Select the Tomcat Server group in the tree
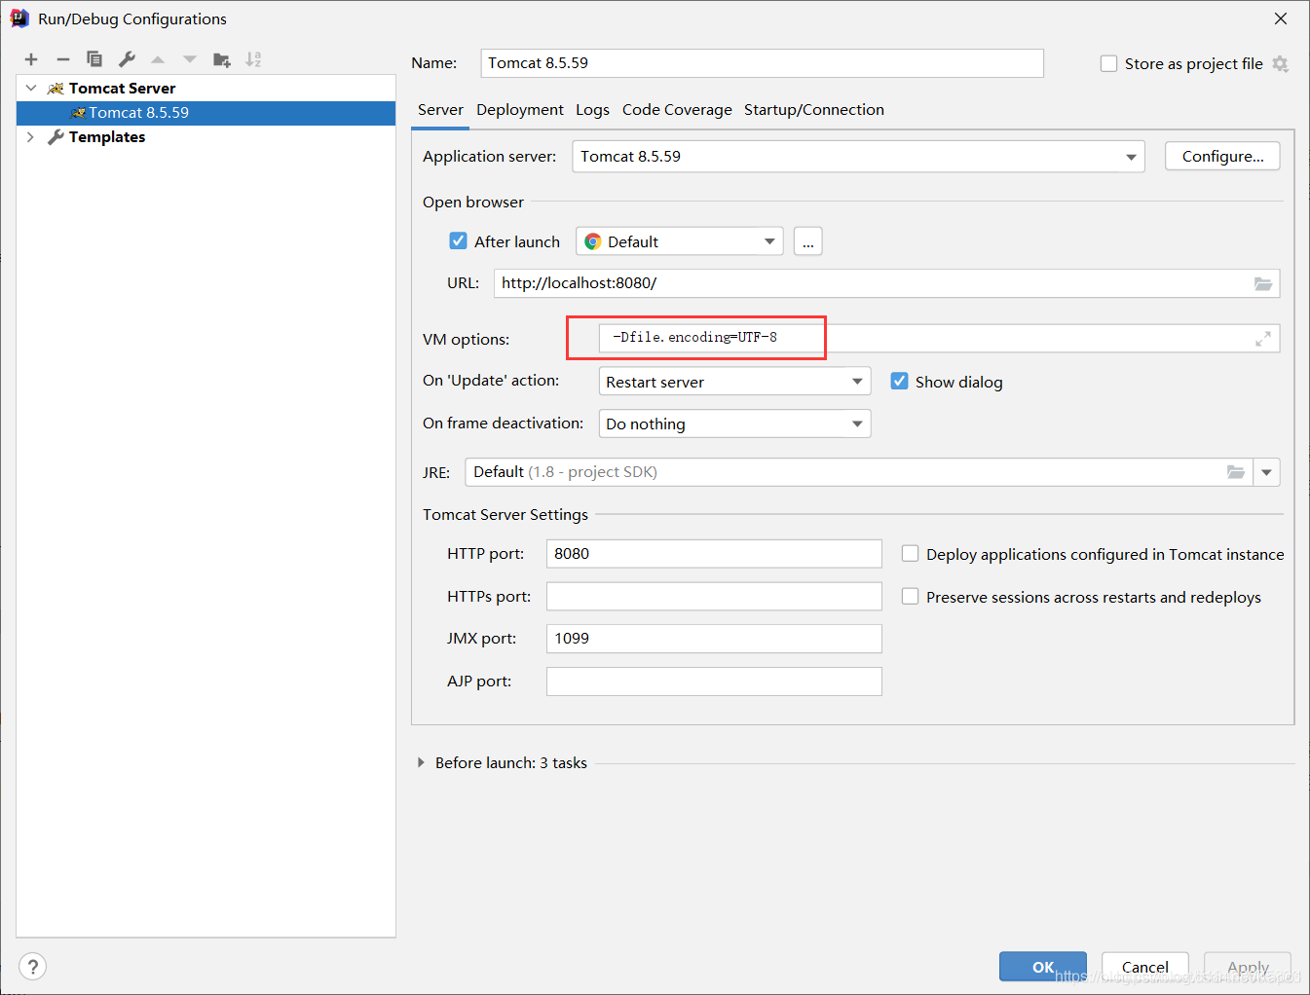This screenshot has height=995, width=1310. coord(122,89)
